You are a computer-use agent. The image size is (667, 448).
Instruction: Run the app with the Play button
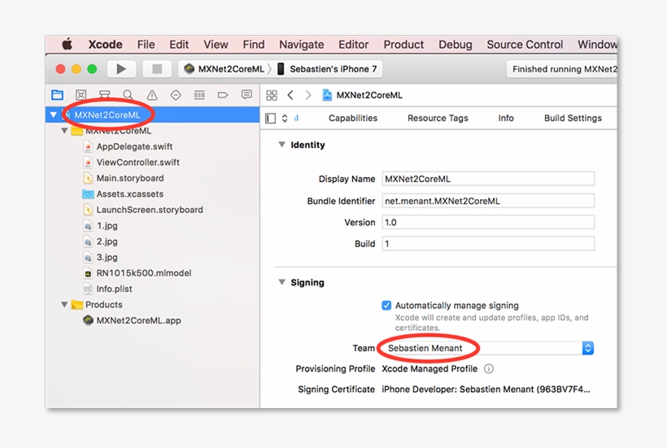tap(121, 69)
